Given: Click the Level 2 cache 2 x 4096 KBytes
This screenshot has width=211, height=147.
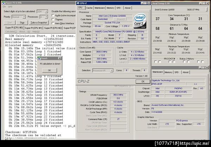Looking at the screenshot, I should [138, 59].
